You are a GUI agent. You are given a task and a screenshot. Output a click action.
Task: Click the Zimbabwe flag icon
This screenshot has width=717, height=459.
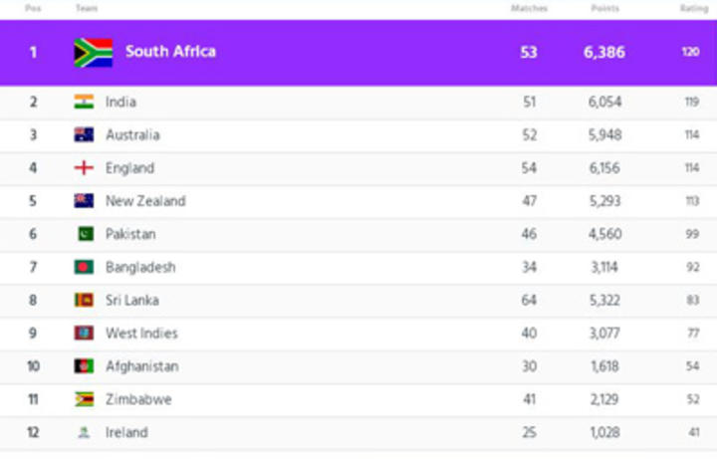[84, 399]
